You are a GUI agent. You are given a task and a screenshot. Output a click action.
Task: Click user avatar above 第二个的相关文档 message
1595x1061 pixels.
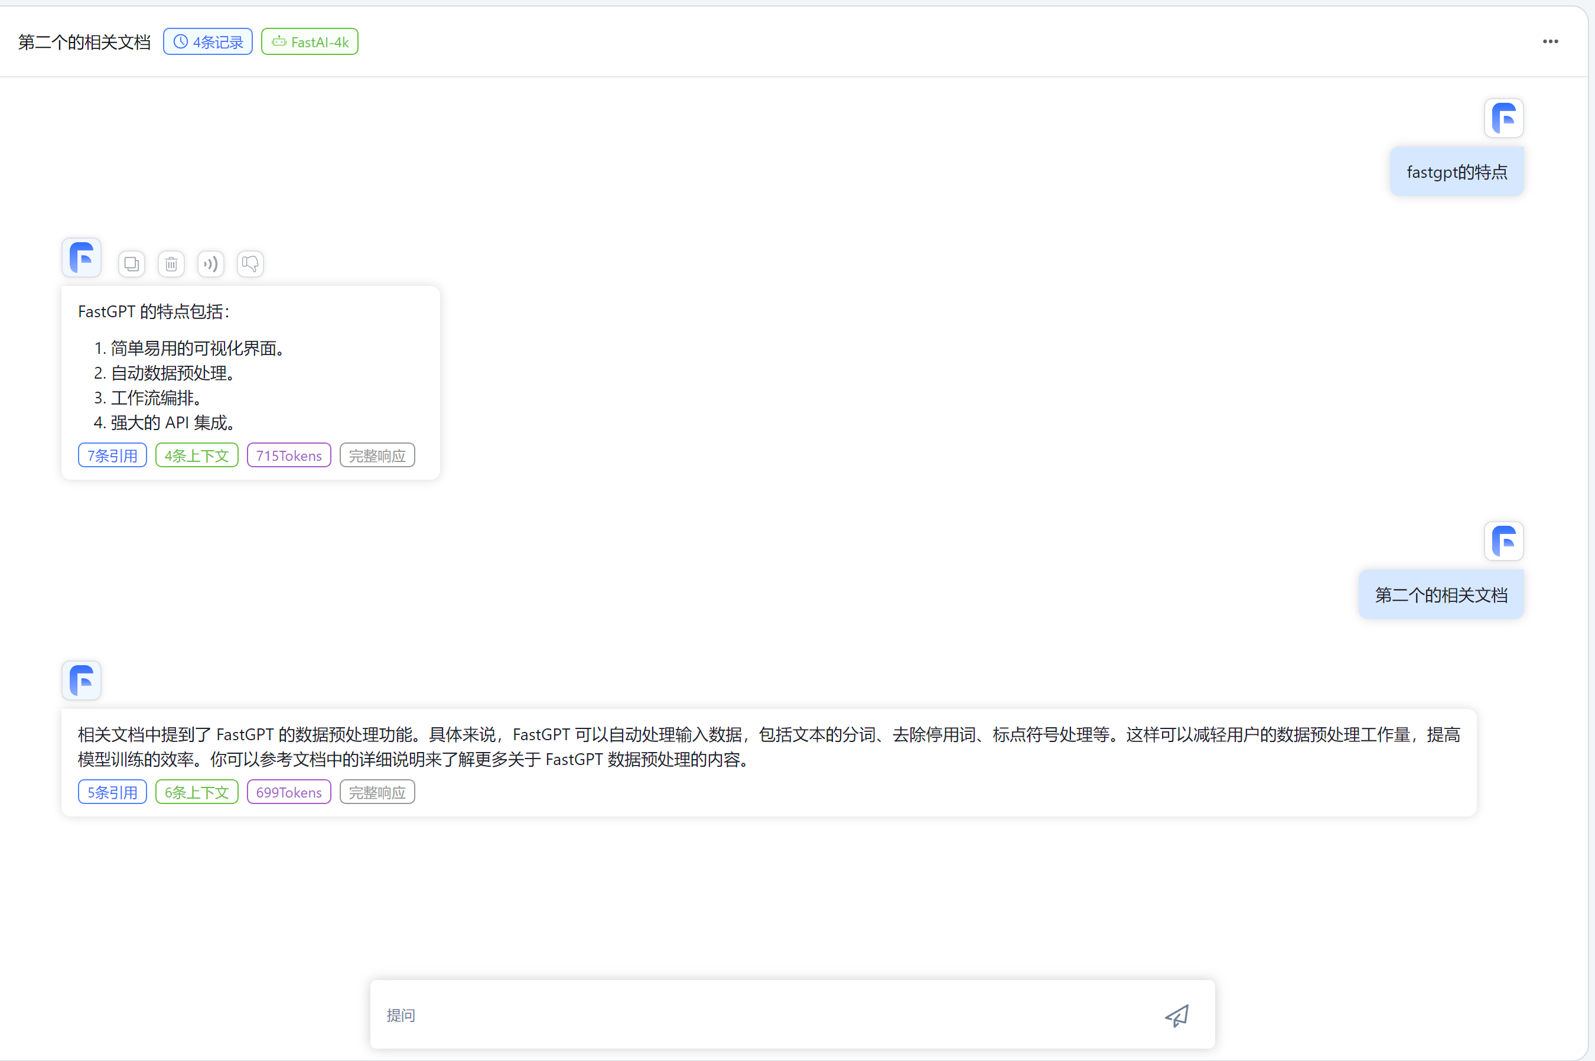[1503, 541]
